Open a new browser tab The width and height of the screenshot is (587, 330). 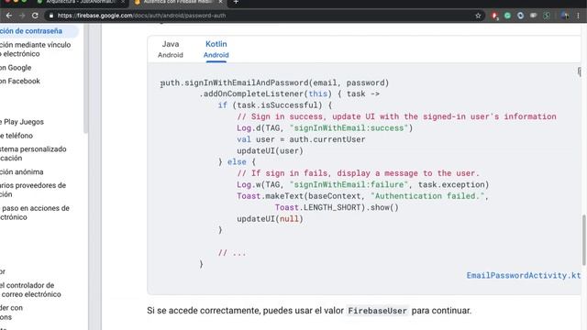[236, 2]
